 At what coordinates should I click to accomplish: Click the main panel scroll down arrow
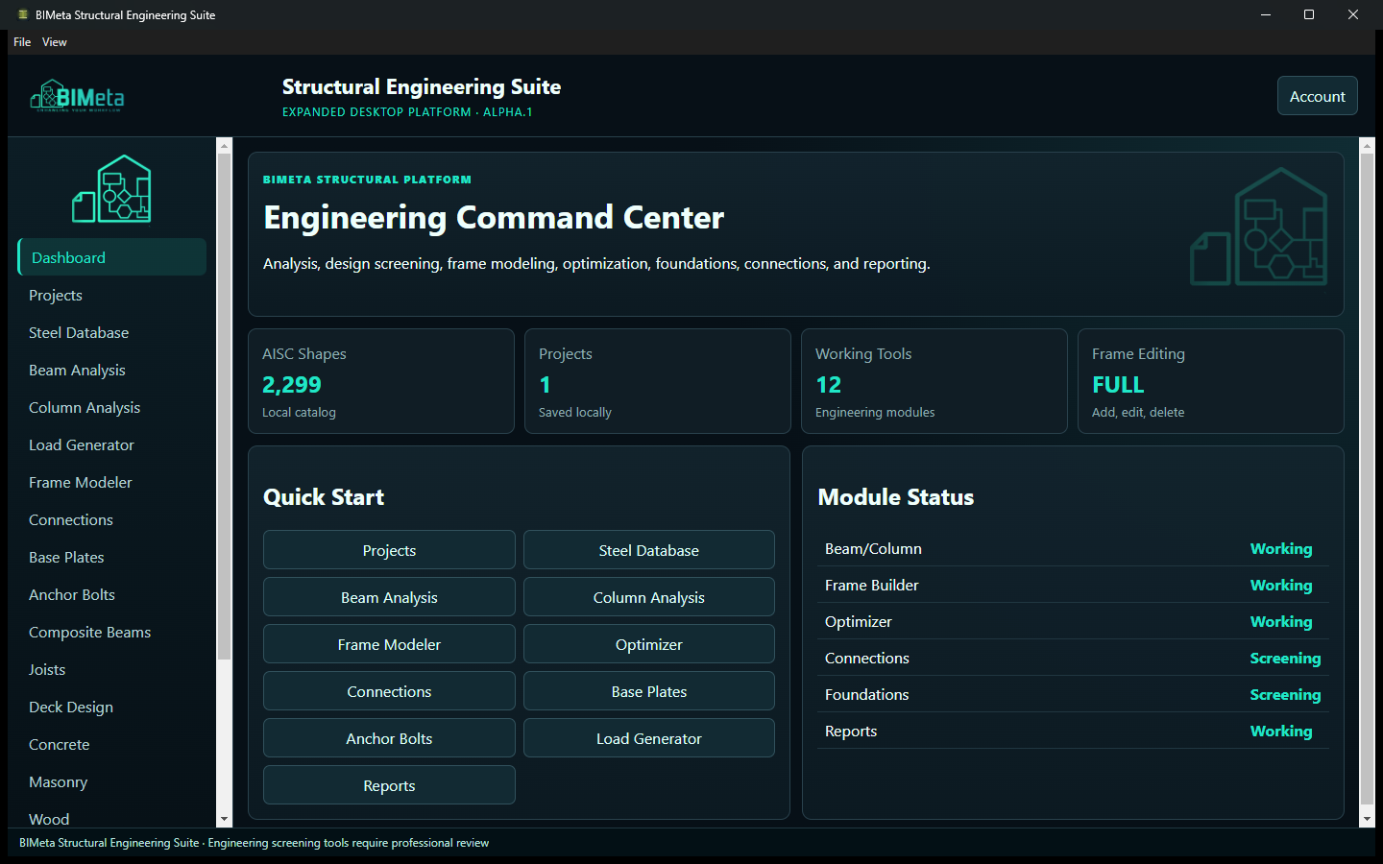pos(1368,820)
